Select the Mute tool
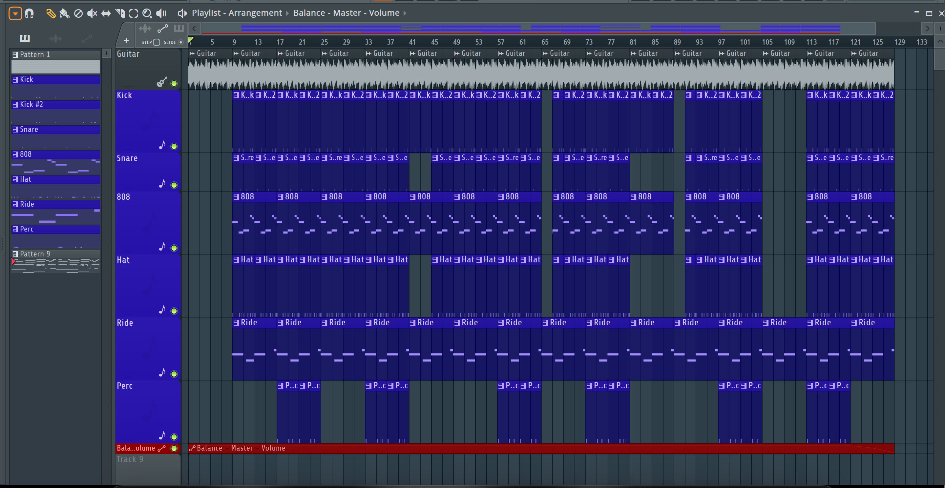 92,13
